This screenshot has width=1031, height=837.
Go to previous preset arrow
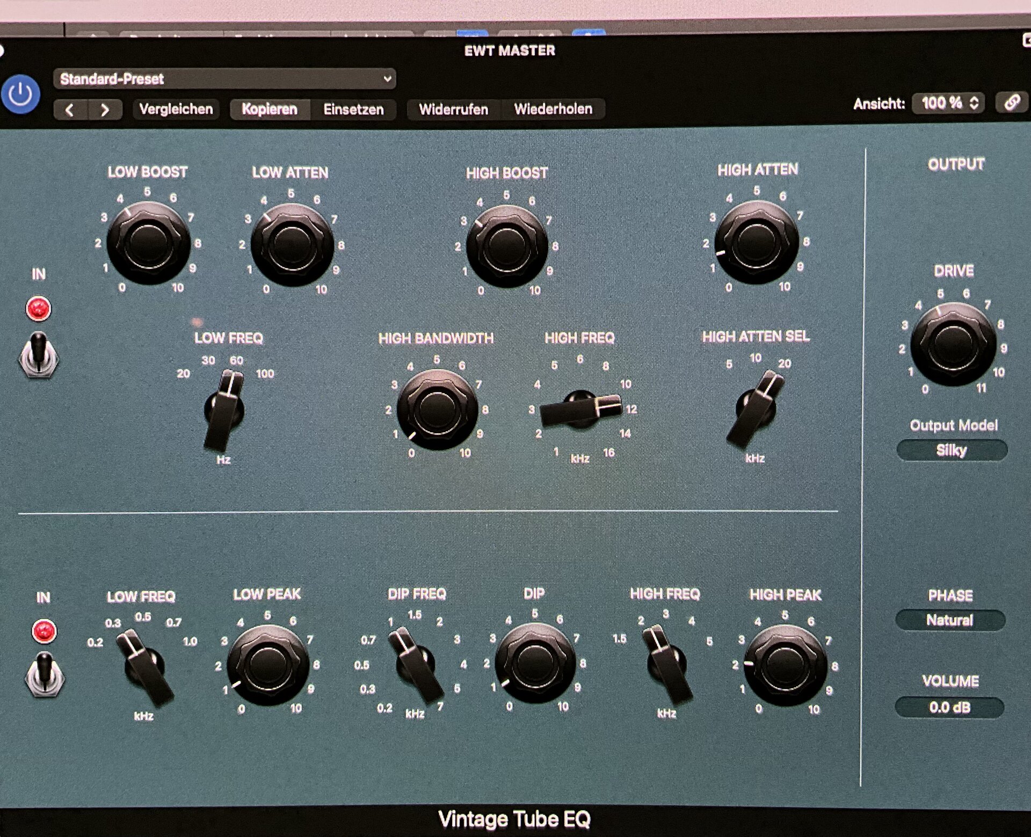(x=70, y=110)
